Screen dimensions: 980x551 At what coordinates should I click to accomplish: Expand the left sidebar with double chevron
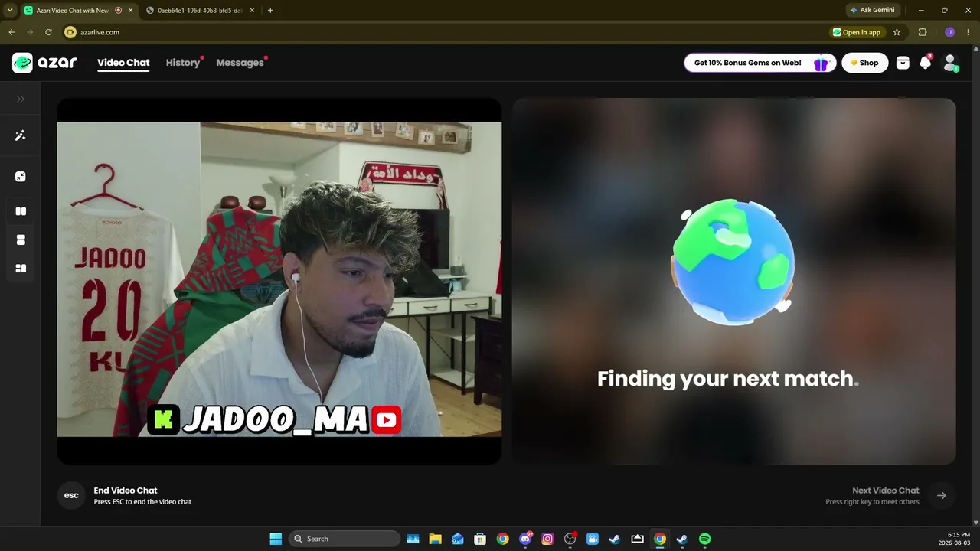pos(21,99)
